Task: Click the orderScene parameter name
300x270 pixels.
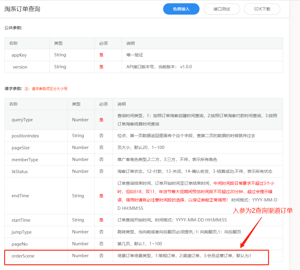Action: 23,256
